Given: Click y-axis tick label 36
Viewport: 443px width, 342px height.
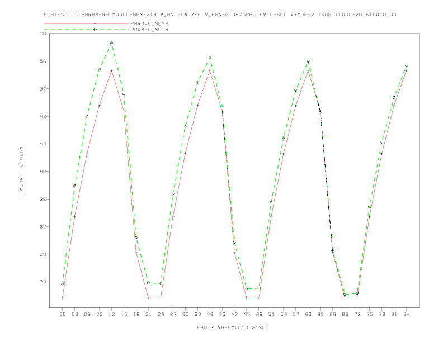Looking at the screenshot, I should click(43, 199).
